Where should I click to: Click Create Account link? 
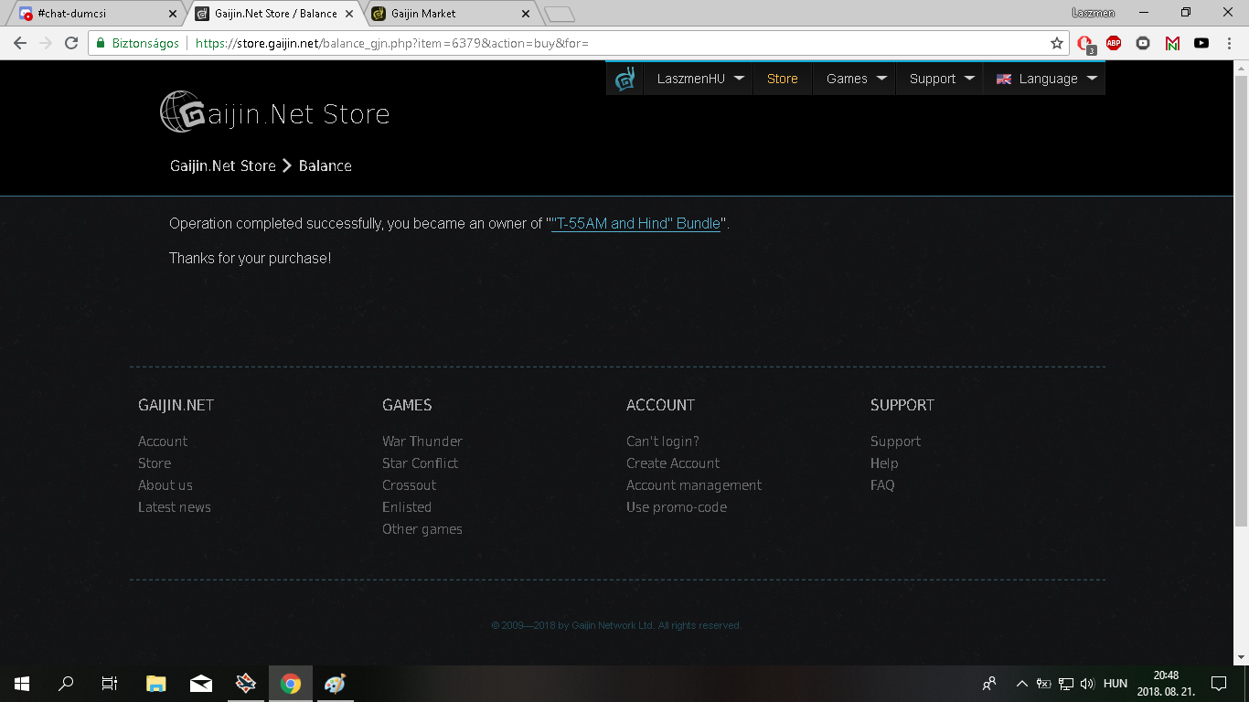[673, 463]
